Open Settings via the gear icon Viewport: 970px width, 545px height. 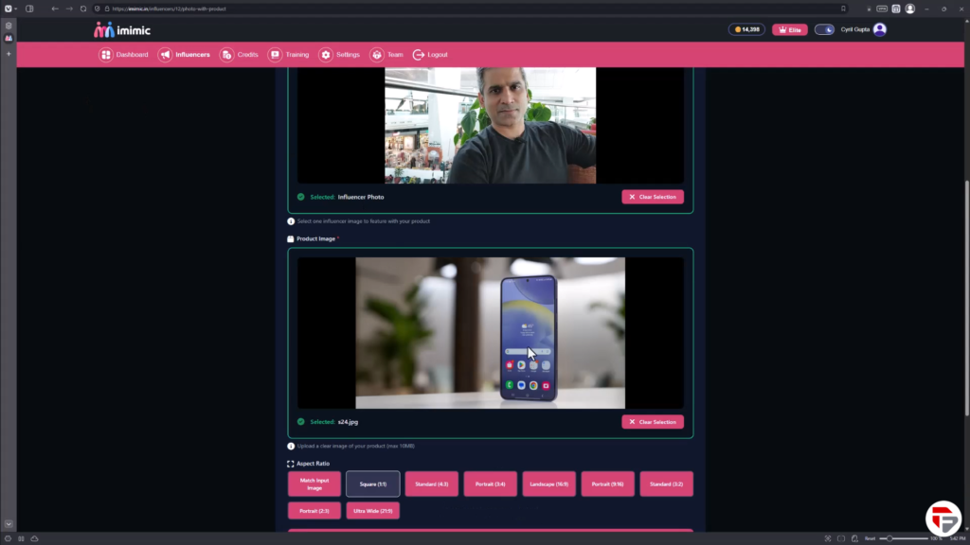[326, 55]
